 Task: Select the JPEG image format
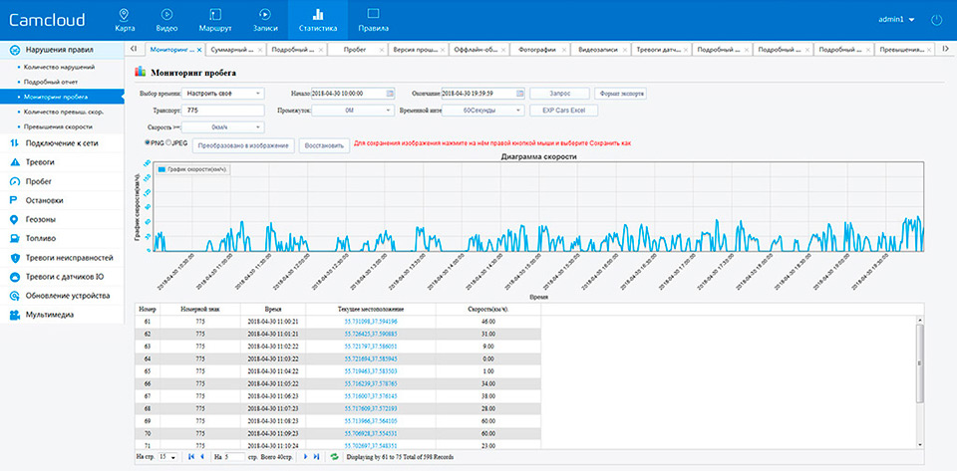tap(167, 143)
